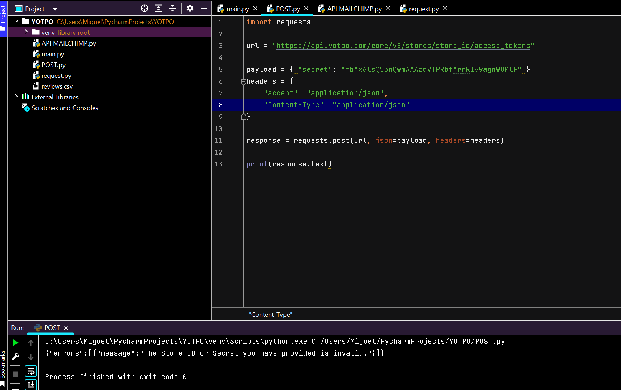Close the request.py editor tab
621x390 pixels.
(445, 8)
